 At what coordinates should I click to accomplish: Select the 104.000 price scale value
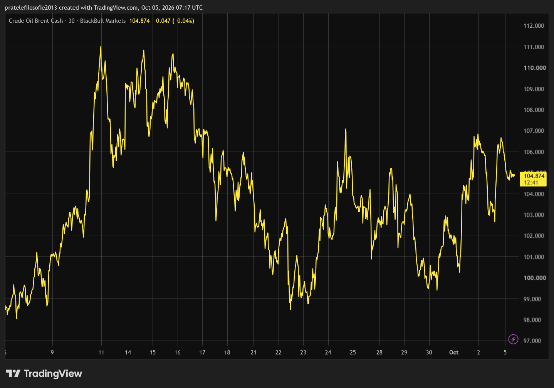(534, 194)
